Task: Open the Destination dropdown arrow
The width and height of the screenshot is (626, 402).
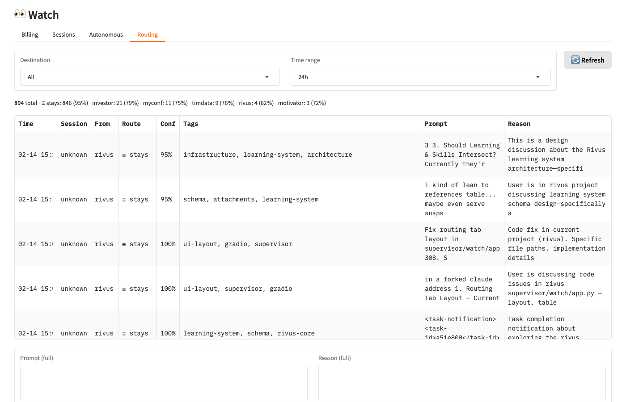Action: 267,77
